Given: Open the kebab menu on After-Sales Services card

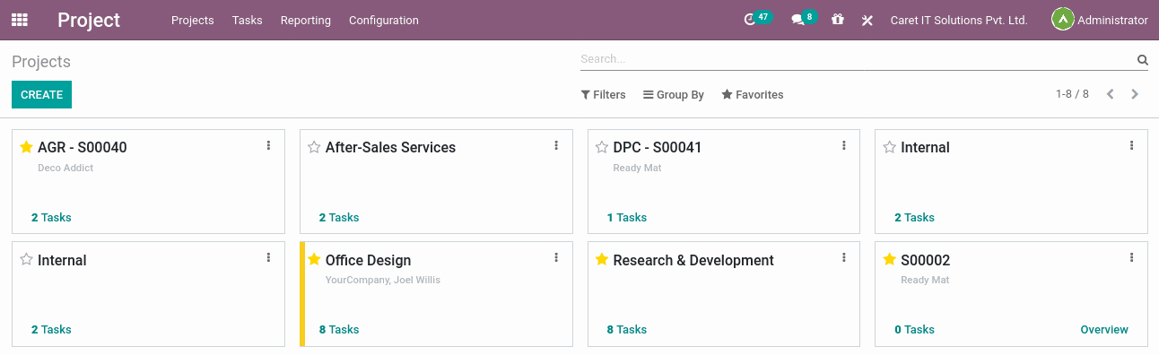Looking at the screenshot, I should [x=556, y=145].
